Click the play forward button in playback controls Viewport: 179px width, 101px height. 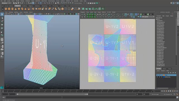tap(171, 91)
